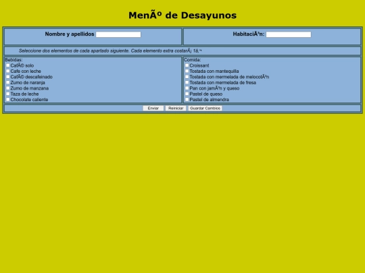The width and height of the screenshot is (365, 273).
Task: Tick Tostada con mantequilla
Action: coord(187,71)
